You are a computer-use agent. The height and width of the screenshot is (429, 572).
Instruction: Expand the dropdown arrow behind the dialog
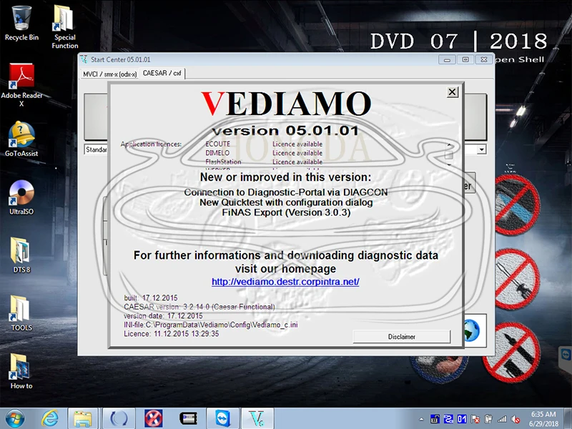[x=482, y=149]
